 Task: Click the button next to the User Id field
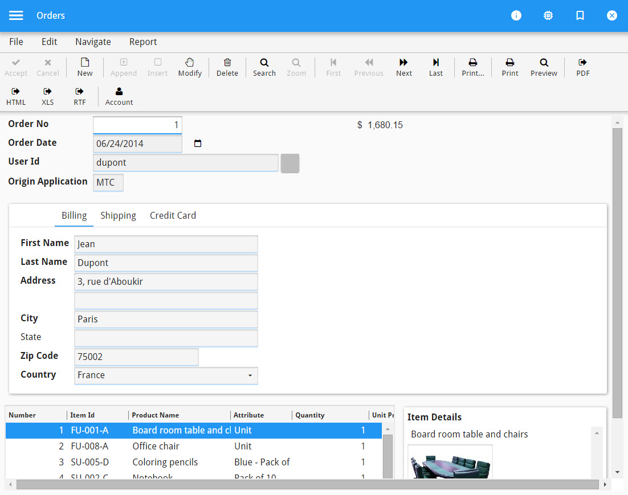click(x=290, y=163)
